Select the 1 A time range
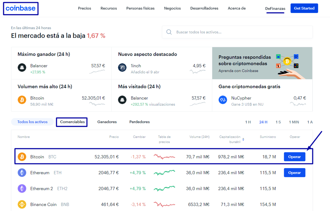 (x=310, y=122)
